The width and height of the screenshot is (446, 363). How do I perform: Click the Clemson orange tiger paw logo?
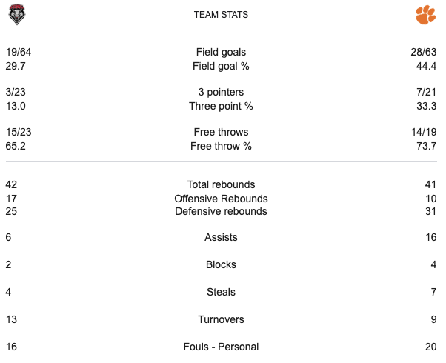point(425,15)
